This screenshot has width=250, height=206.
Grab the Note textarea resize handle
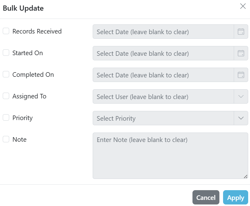click(245, 176)
